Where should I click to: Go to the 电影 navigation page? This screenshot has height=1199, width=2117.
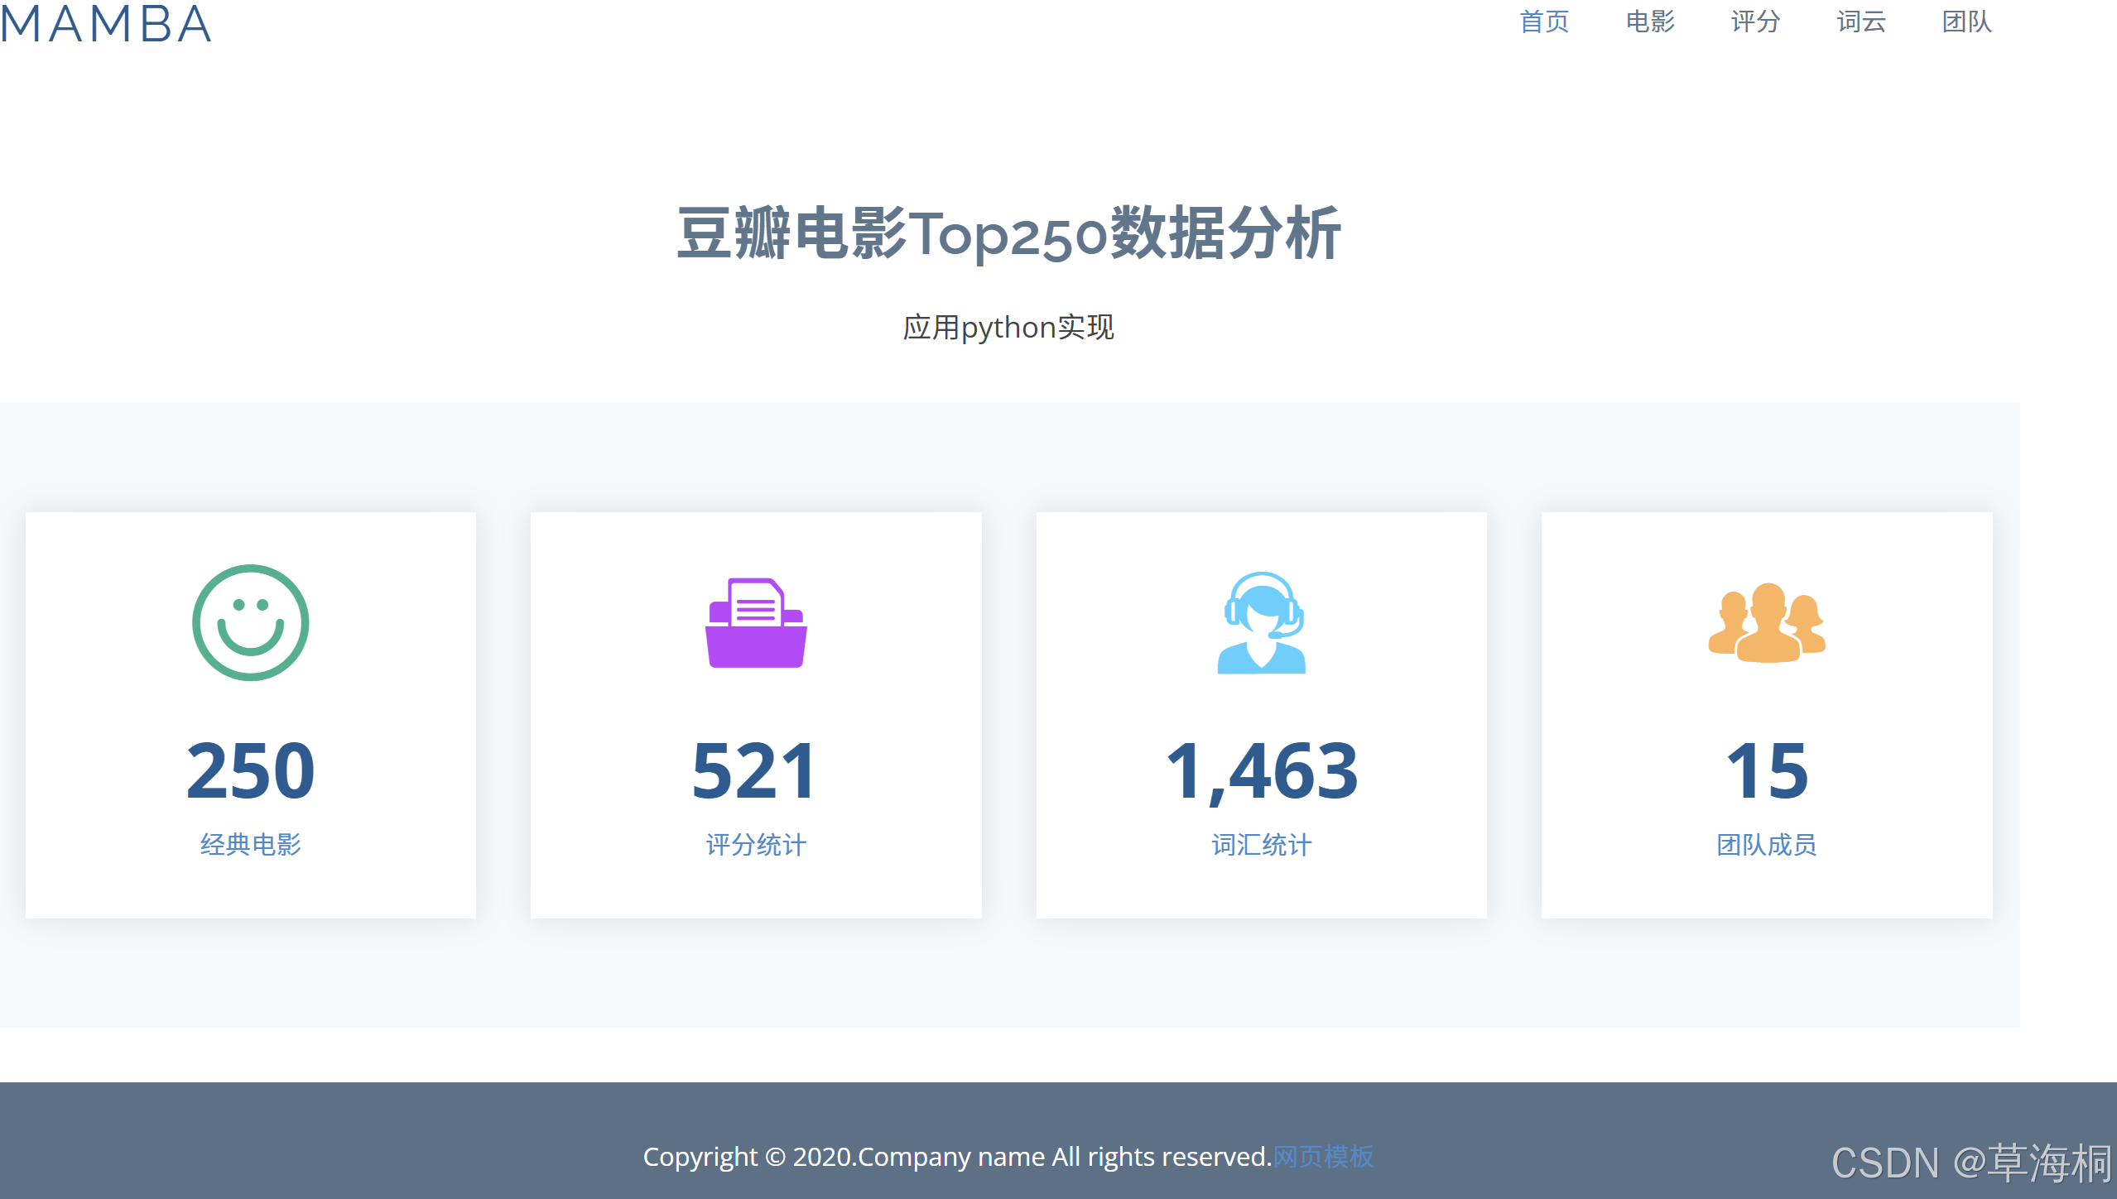(x=1650, y=22)
